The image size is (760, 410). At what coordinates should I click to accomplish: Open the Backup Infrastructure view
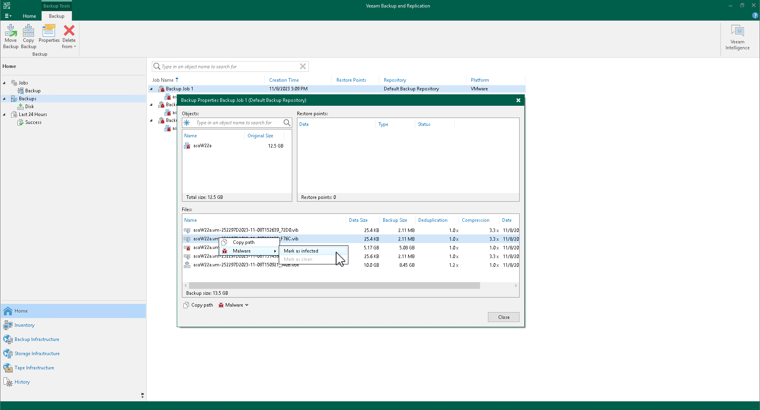coord(37,339)
